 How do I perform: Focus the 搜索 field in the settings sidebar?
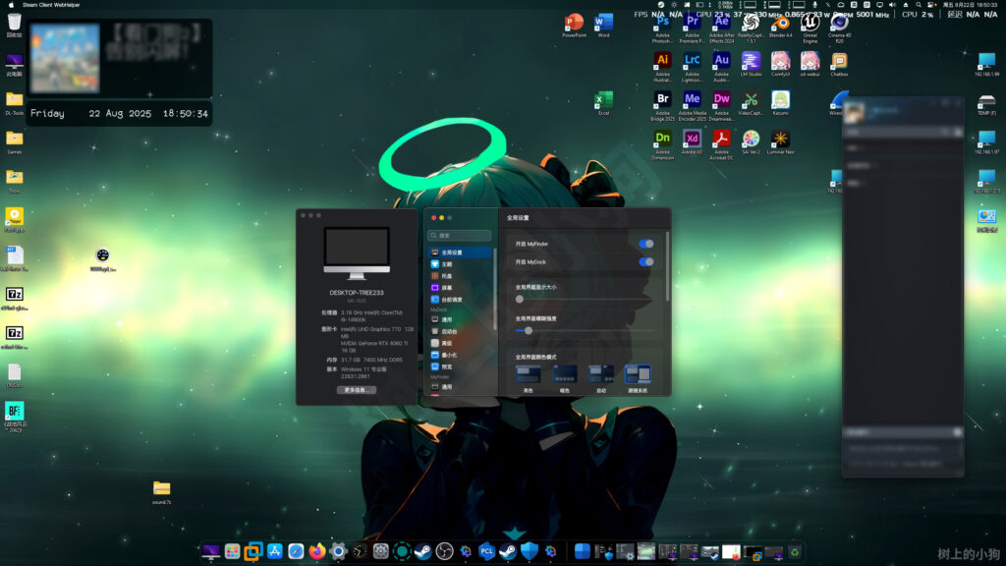click(460, 236)
